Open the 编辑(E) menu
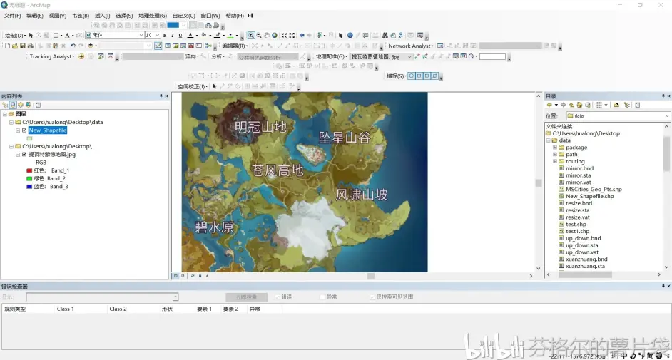Viewport: 672px width, 360px height. (x=35, y=16)
